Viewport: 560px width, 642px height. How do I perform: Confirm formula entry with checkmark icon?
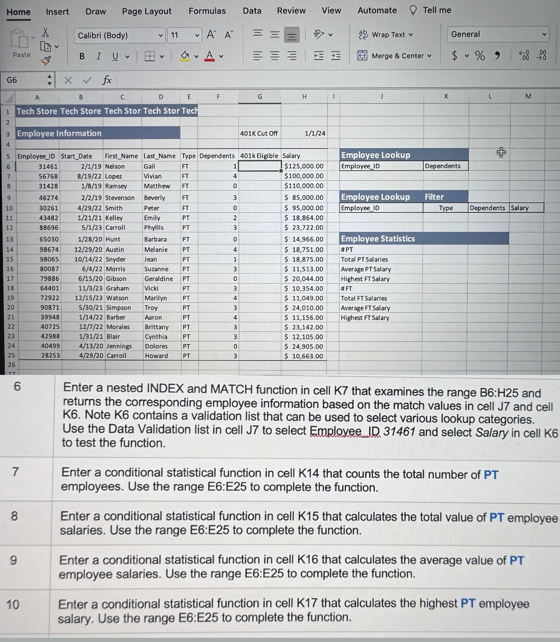87,80
